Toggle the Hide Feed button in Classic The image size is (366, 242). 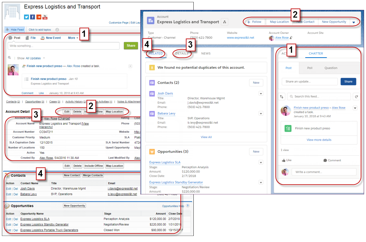point(14,30)
